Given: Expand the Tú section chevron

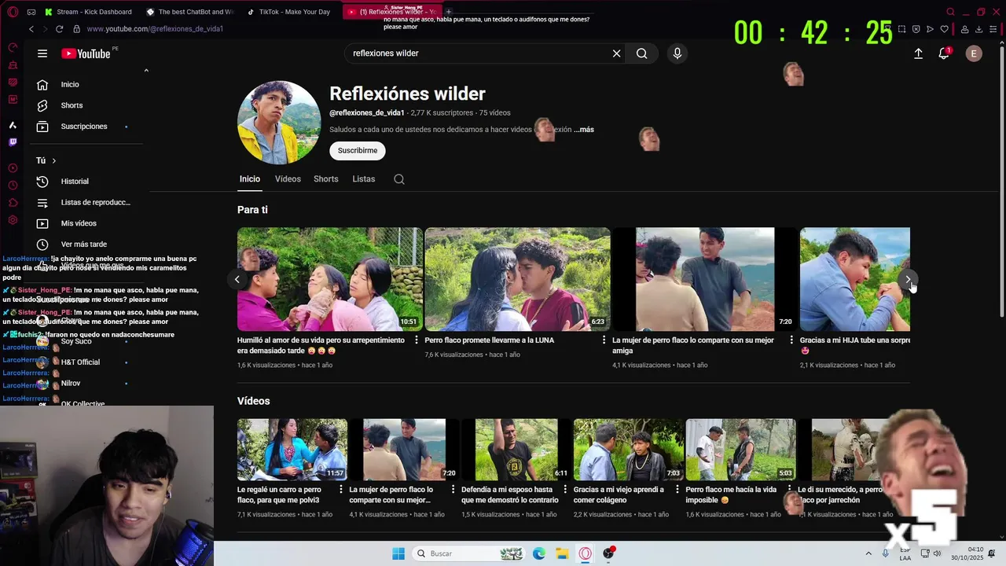Looking at the screenshot, I should click(53, 160).
